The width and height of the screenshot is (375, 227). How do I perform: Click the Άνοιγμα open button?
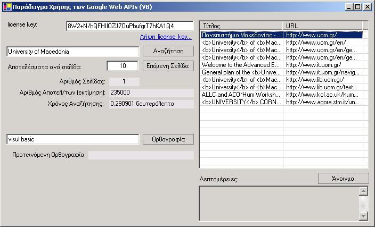tap(343, 179)
